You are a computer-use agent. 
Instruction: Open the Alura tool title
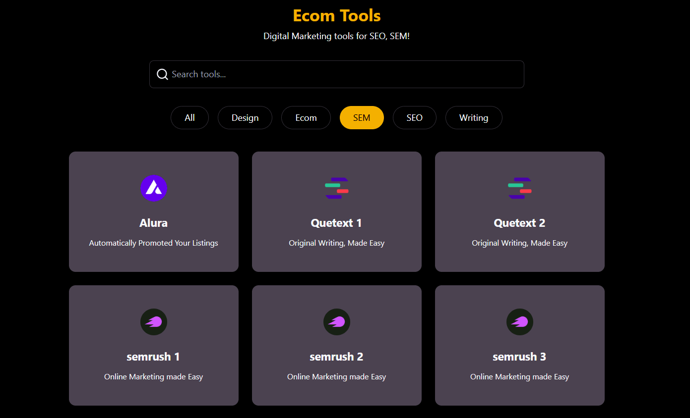154,223
